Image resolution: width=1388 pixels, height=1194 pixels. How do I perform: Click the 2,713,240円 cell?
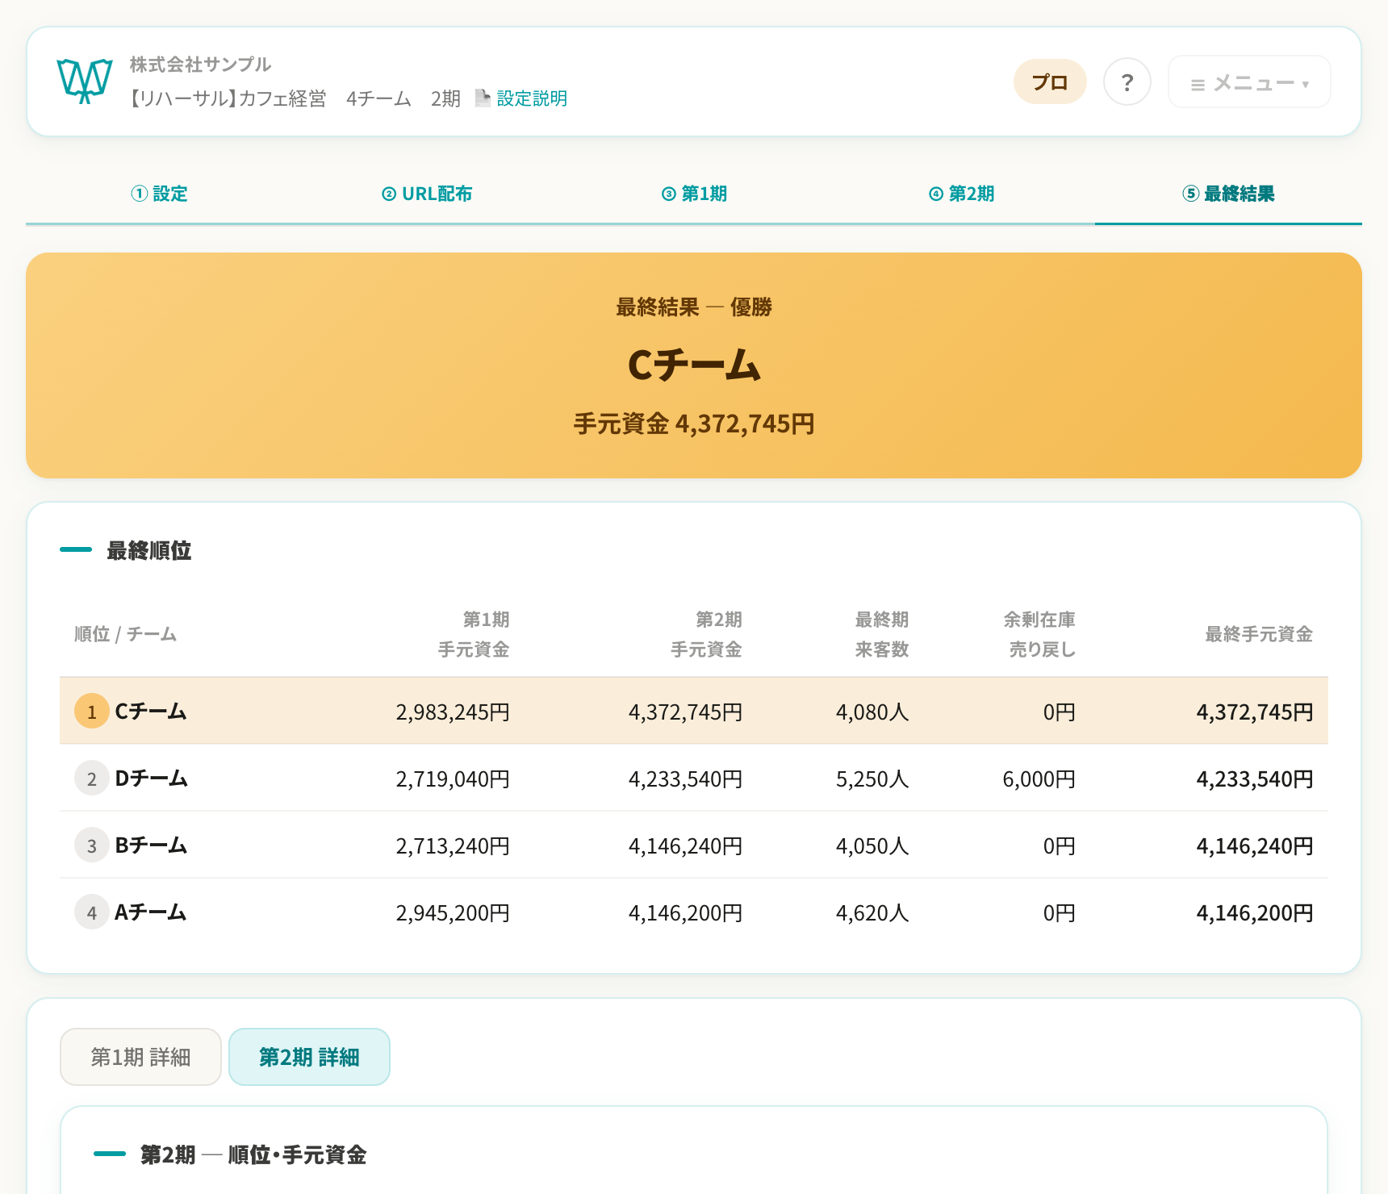(453, 846)
